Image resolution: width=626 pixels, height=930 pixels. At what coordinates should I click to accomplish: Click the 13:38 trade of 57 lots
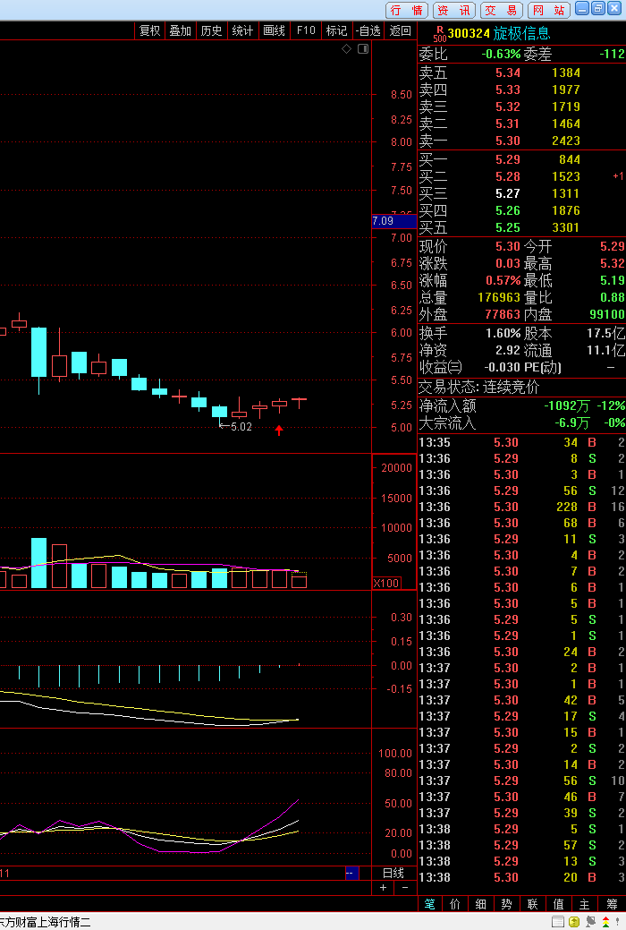(521, 845)
